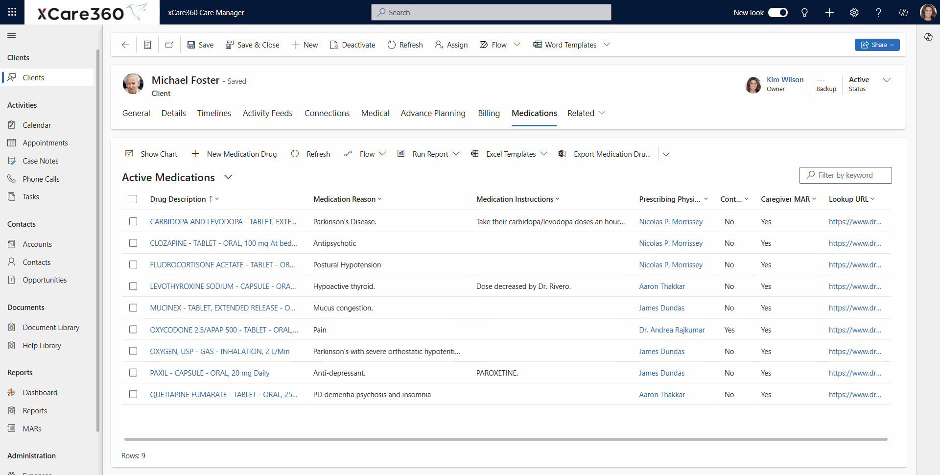Click the horizontal grid scrollbar
Image resolution: width=940 pixels, height=475 pixels.
[506, 439]
